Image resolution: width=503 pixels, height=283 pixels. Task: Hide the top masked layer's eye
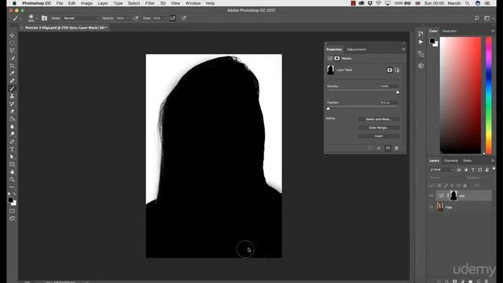431,196
